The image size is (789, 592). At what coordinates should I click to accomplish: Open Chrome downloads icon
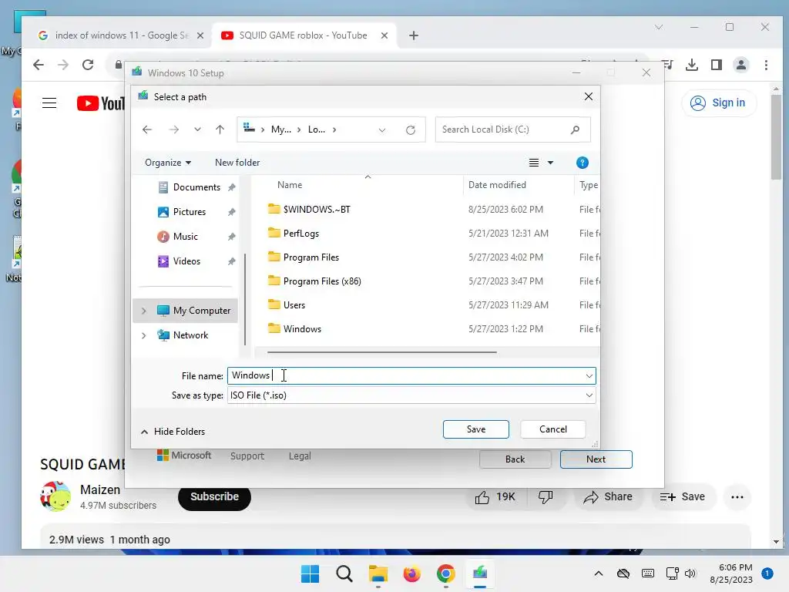click(x=692, y=65)
